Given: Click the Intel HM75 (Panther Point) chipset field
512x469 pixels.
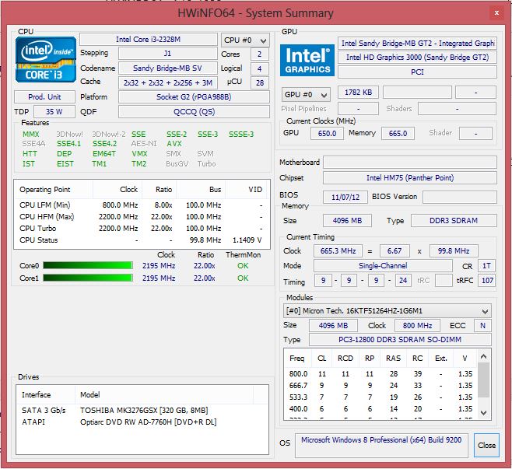Looking at the screenshot, I should point(410,178).
